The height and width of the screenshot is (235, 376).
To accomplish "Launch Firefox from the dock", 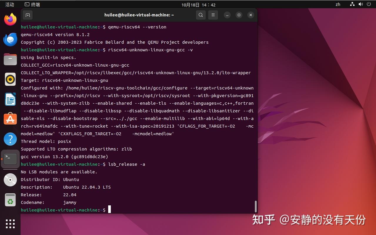I will click(10, 18).
